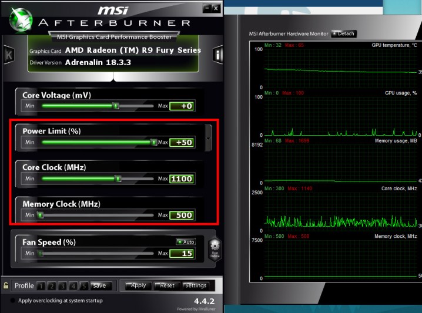The height and width of the screenshot is (313, 422).
Task: Detach the hardware monitor panel
Action: coord(344,33)
